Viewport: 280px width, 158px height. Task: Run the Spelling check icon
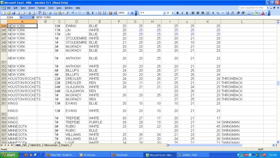[40, 13]
